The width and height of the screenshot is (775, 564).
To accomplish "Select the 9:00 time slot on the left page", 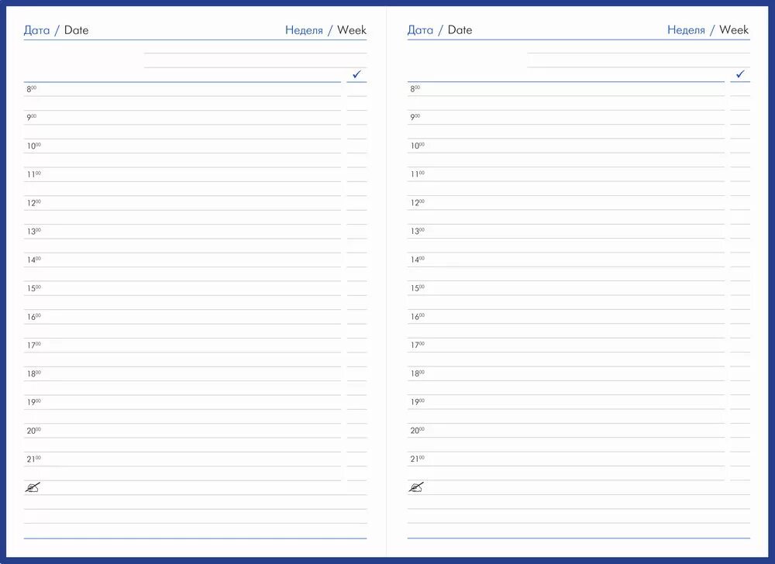I will pos(31,118).
